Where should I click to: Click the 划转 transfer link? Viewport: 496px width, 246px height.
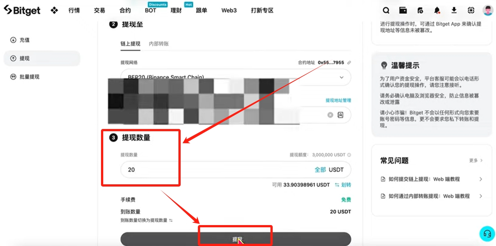point(343,185)
